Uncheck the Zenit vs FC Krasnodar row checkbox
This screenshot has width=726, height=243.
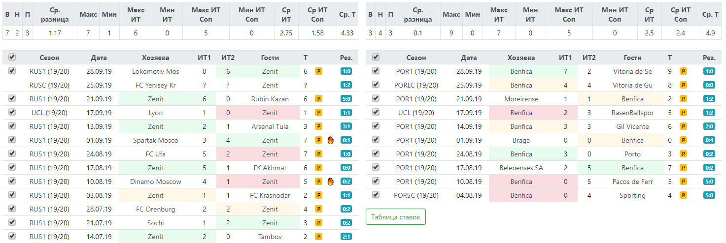point(12,195)
